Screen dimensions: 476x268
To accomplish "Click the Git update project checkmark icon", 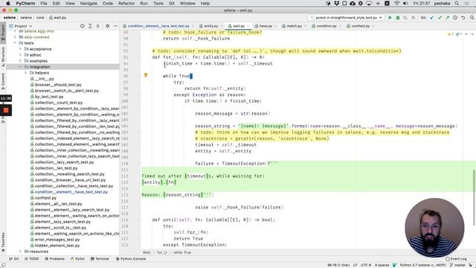I will (x=432, y=18).
